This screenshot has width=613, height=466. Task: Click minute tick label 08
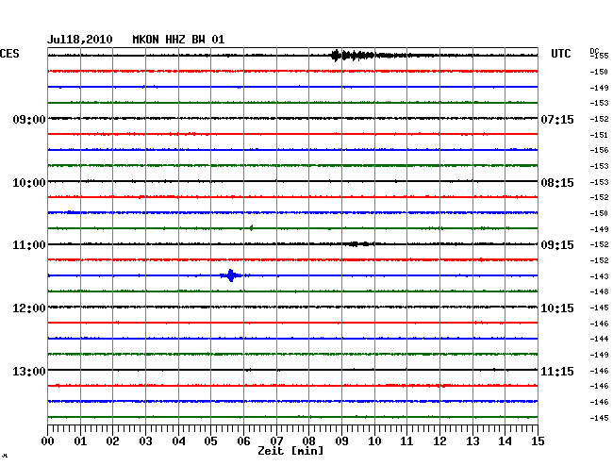click(x=308, y=441)
